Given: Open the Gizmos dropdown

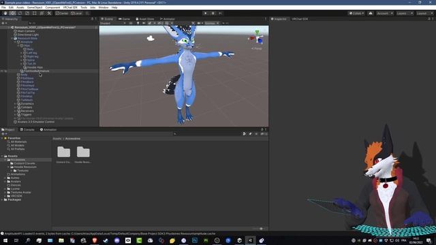Looking at the screenshot, I should click(x=212, y=23).
